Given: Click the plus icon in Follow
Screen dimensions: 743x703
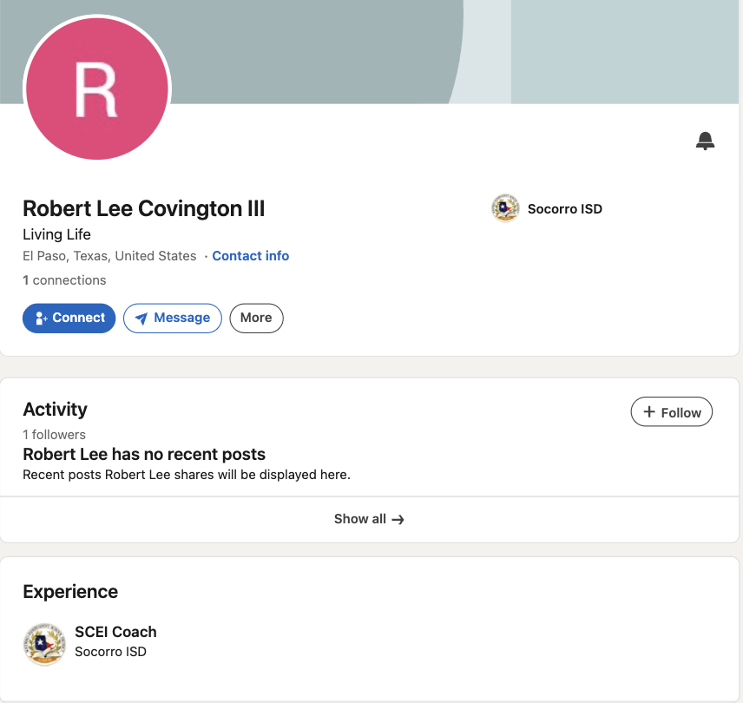Looking at the screenshot, I should [649, 411].
